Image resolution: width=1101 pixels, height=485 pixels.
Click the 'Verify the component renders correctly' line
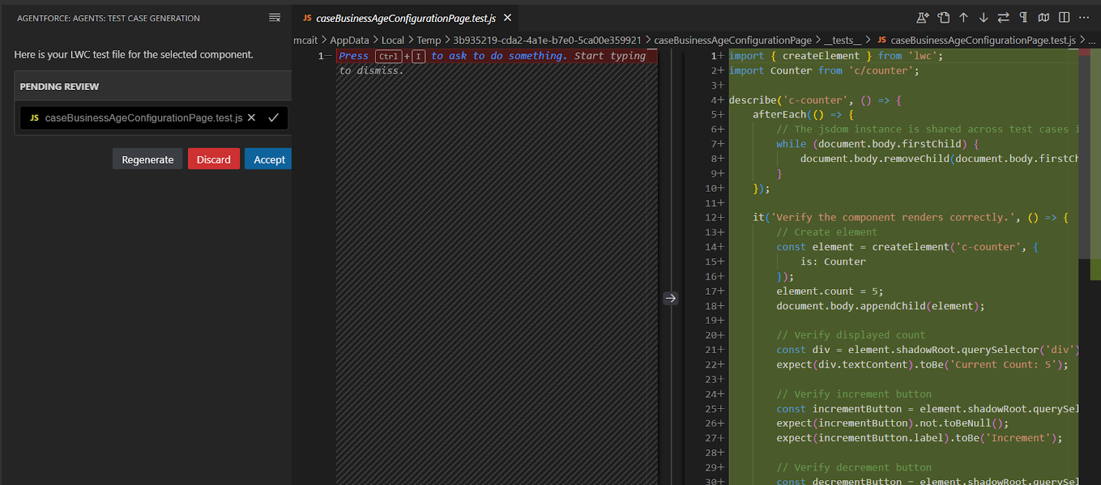(910, 218)
